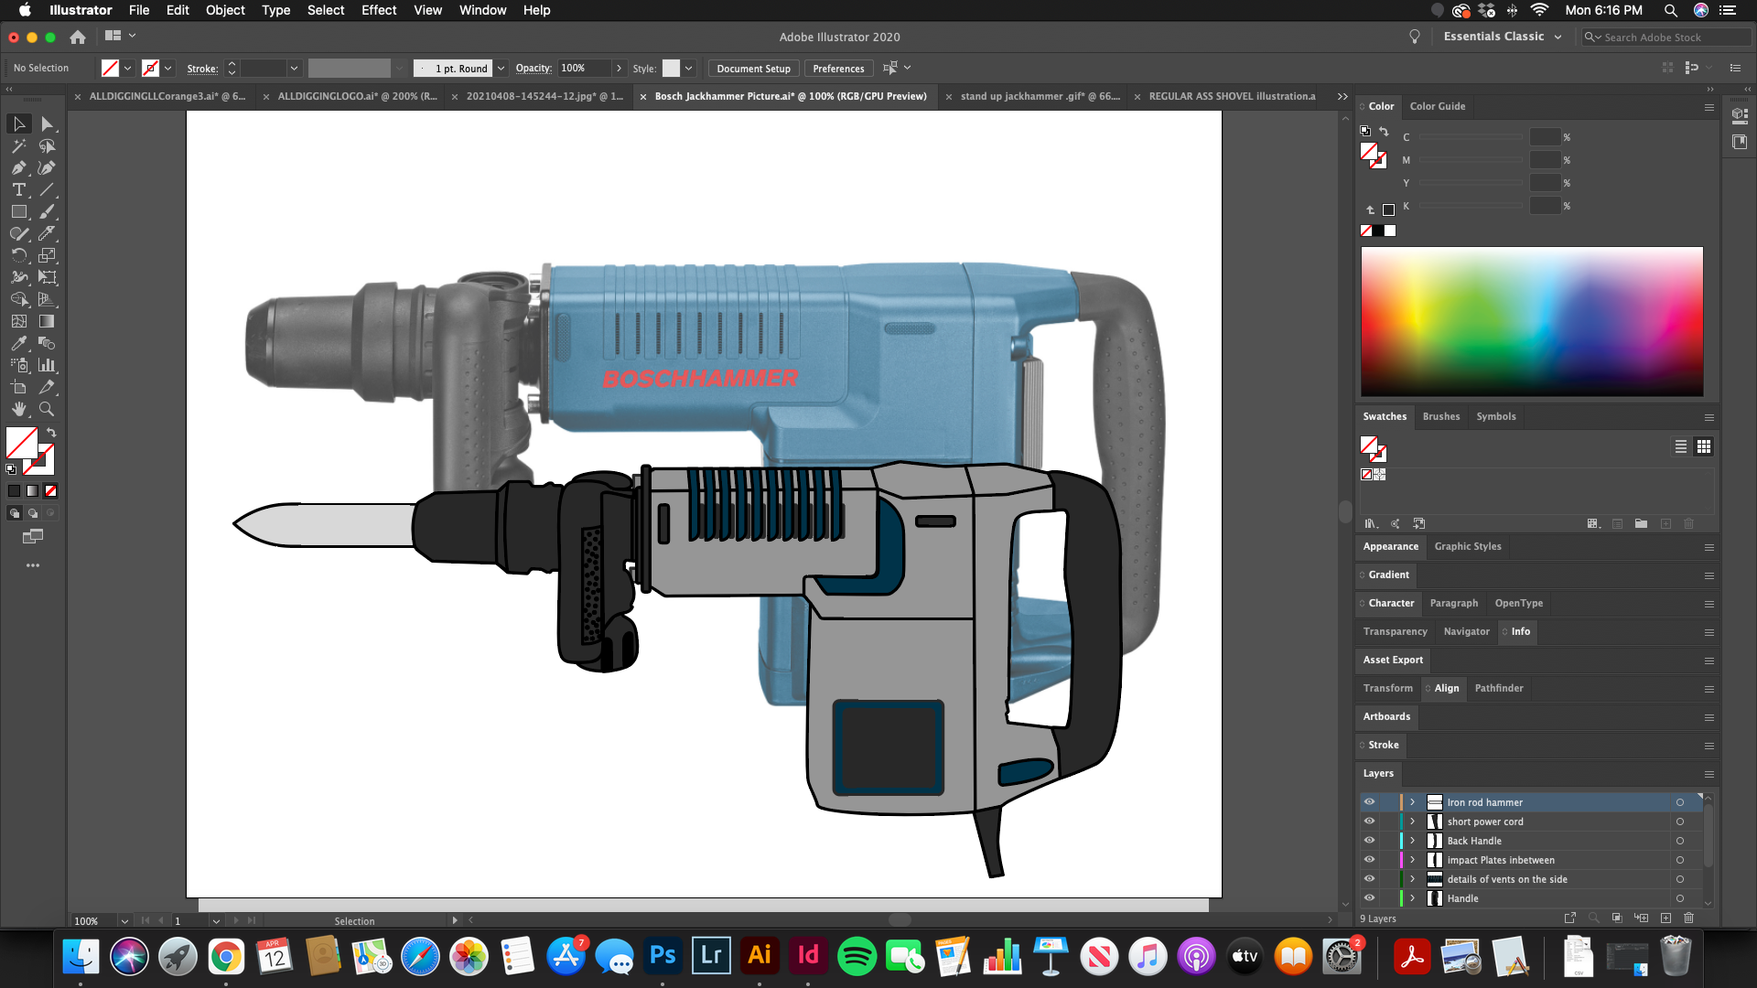Switch to ALLDIGGINGLOGO.ai document tab
The width and height of the screenshot is (1757, 988).
pos(357,96)
